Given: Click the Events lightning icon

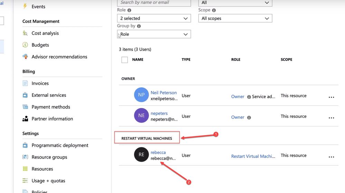Looking at the screenshot, I should point(25,6).
